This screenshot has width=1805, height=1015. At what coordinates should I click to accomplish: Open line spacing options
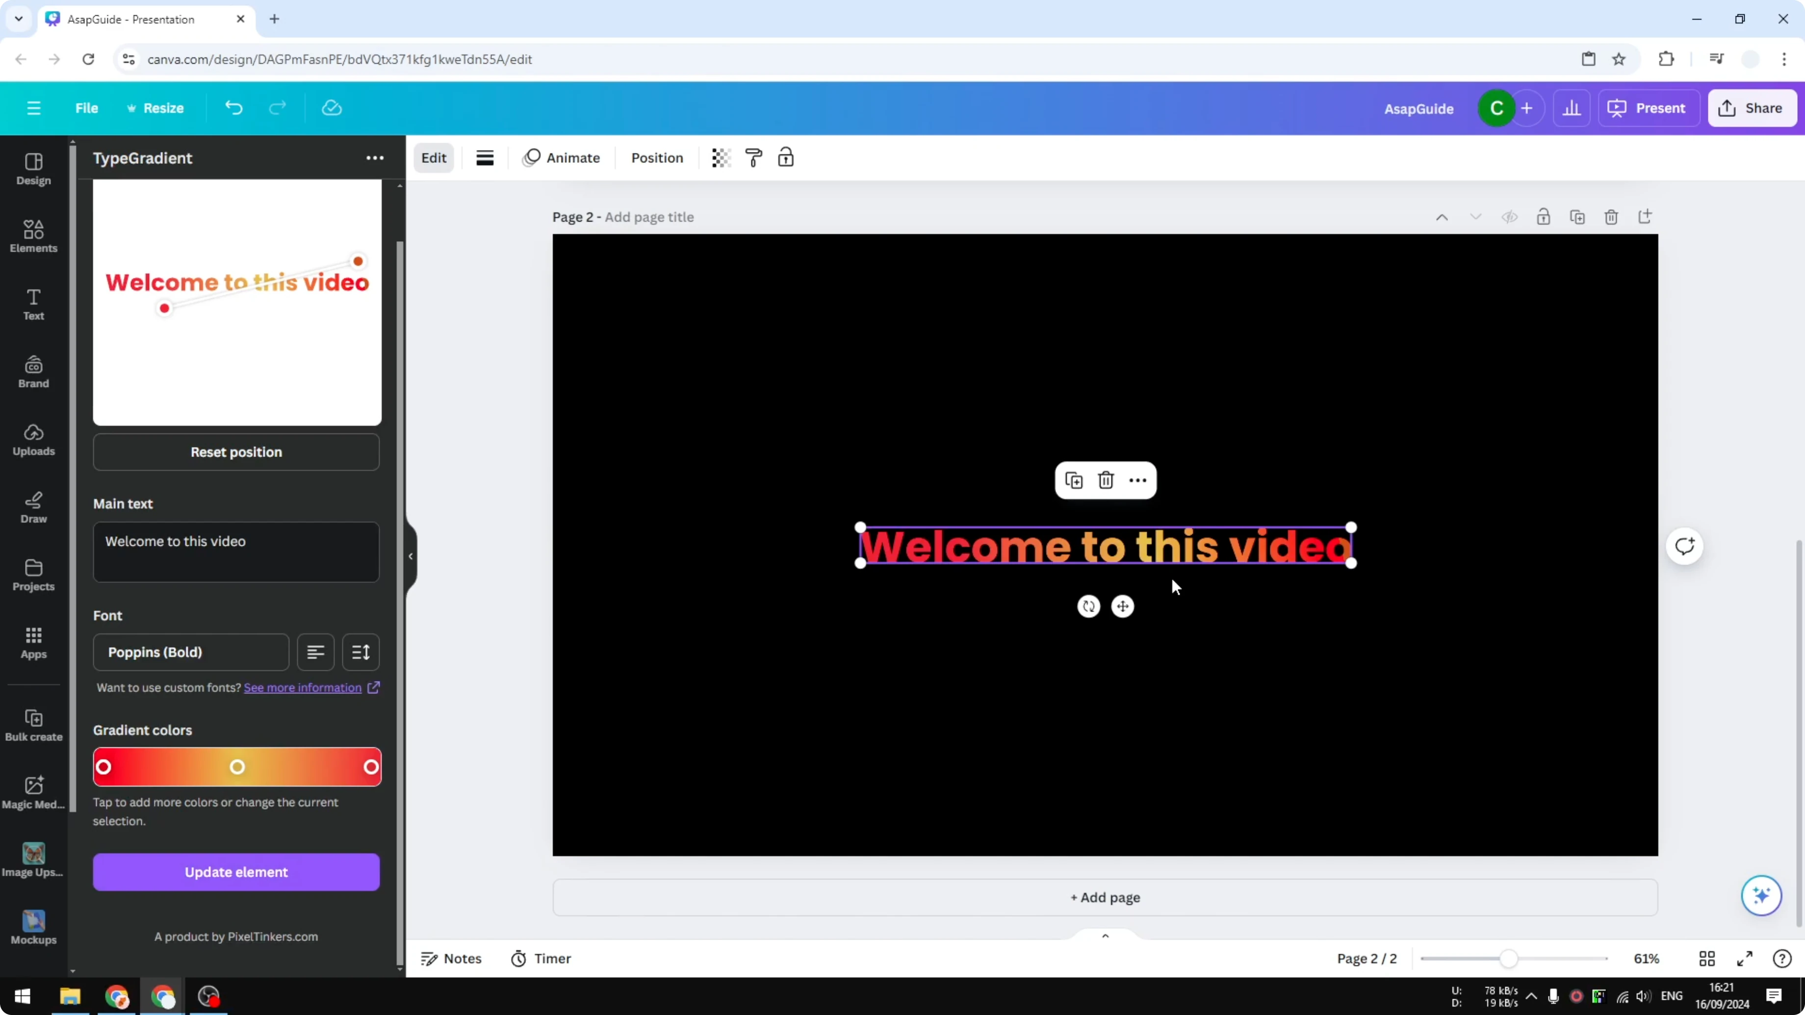click(x=361, y=652)
